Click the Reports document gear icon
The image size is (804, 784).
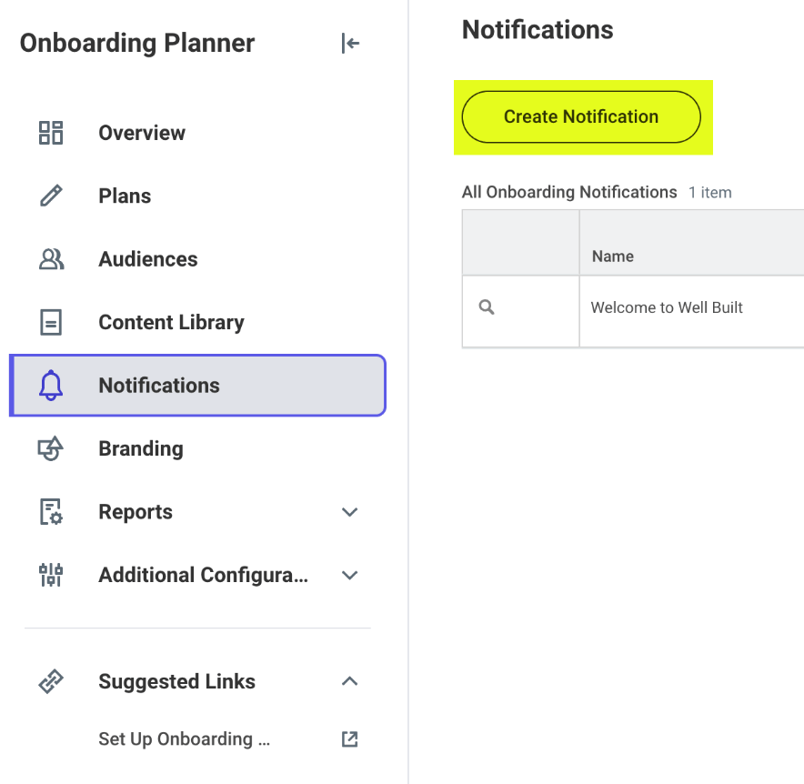(x=51, y=512)
